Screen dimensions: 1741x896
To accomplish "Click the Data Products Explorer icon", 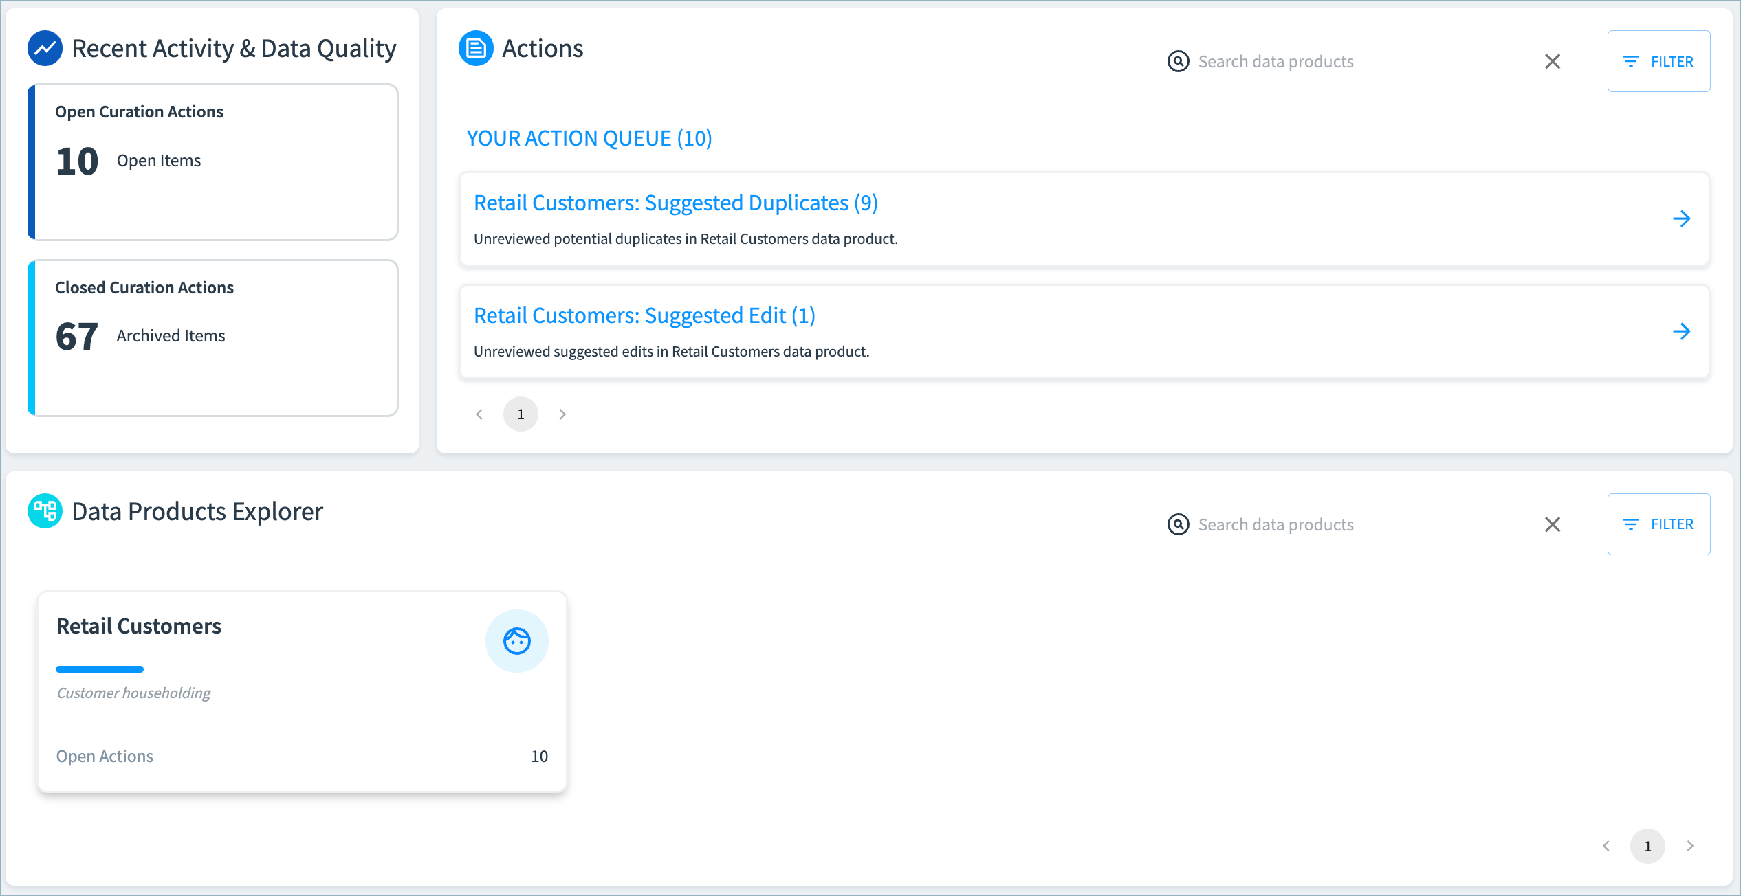I will [x=45, y=511].
